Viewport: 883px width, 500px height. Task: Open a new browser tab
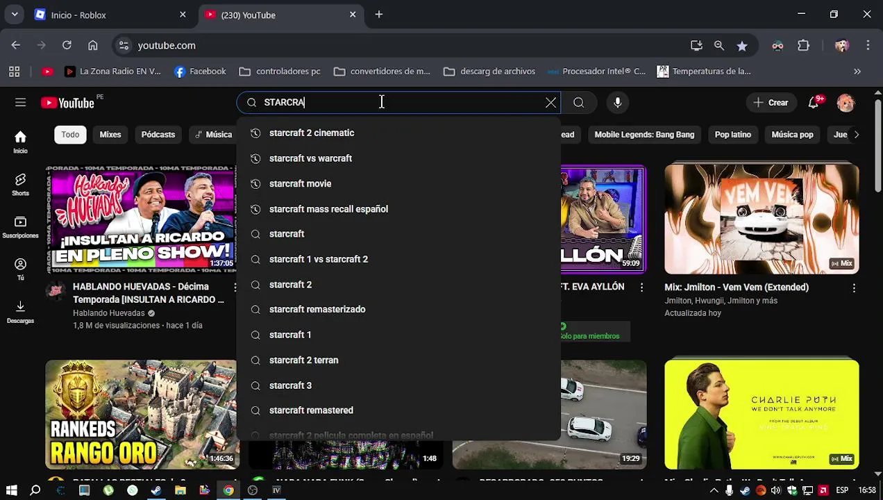pos(379,15)
